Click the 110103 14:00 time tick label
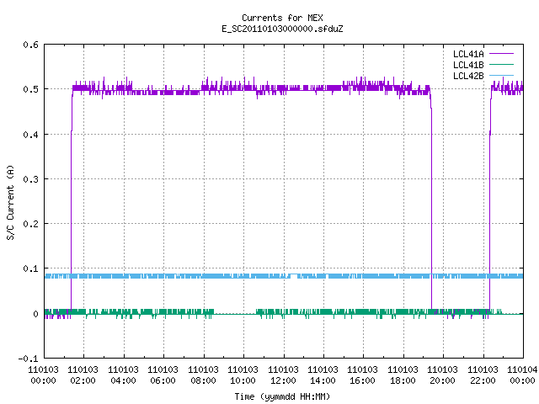539x404 pixels. pyautogui.click(x=323, y=375)
